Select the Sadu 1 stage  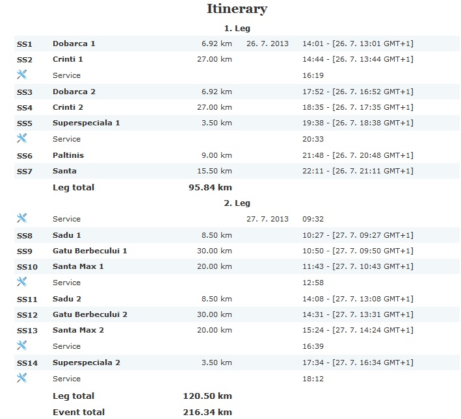66,235
